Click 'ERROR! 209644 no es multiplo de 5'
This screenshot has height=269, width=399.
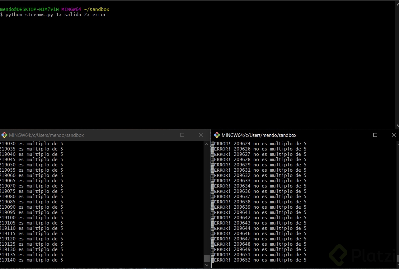tap(260, 228)
